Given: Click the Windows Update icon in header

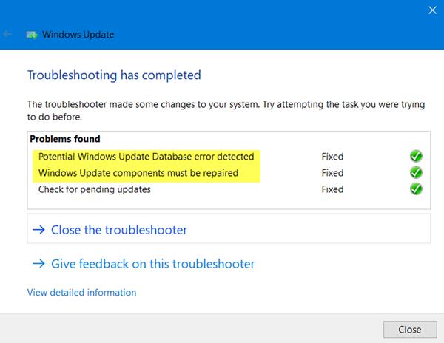Looking at the screenshot, I should point(32,35).
